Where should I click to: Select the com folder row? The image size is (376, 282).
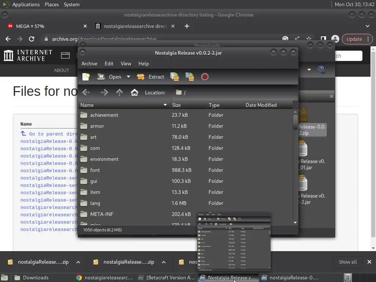coord(185,148)
